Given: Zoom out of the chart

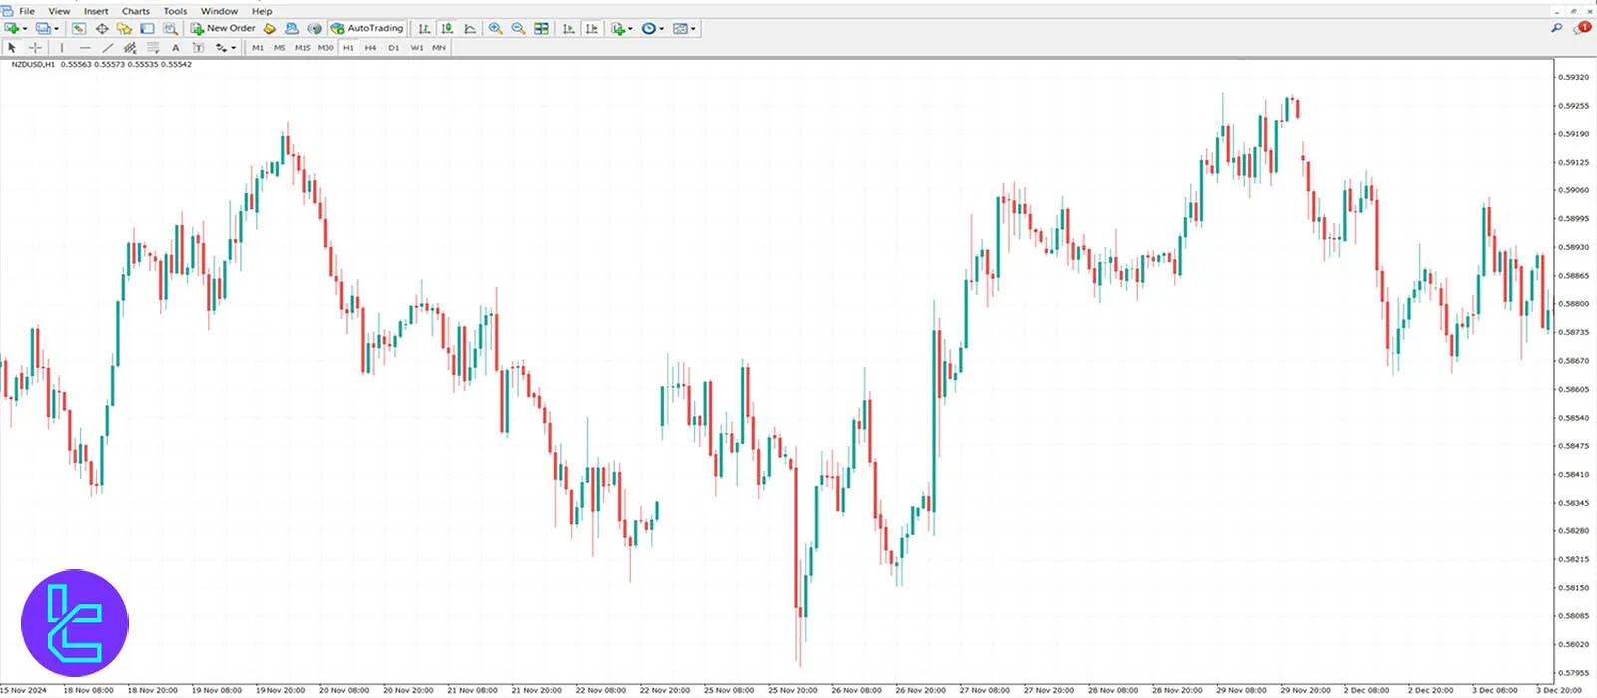Looking at the screenshot, I should [x=518, y=29].
